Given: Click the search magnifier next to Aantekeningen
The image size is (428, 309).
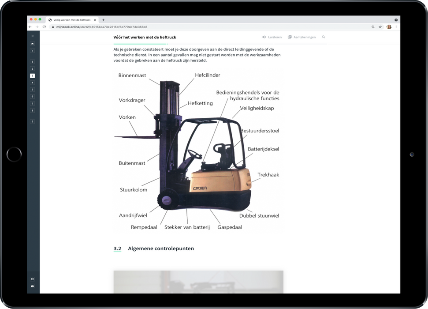Looking at the screenshot, I should point(324,37).
